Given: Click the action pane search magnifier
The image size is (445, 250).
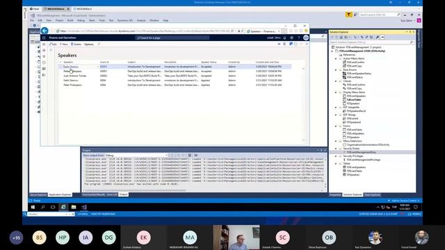Looking at the screenshot, I should 99,44.
